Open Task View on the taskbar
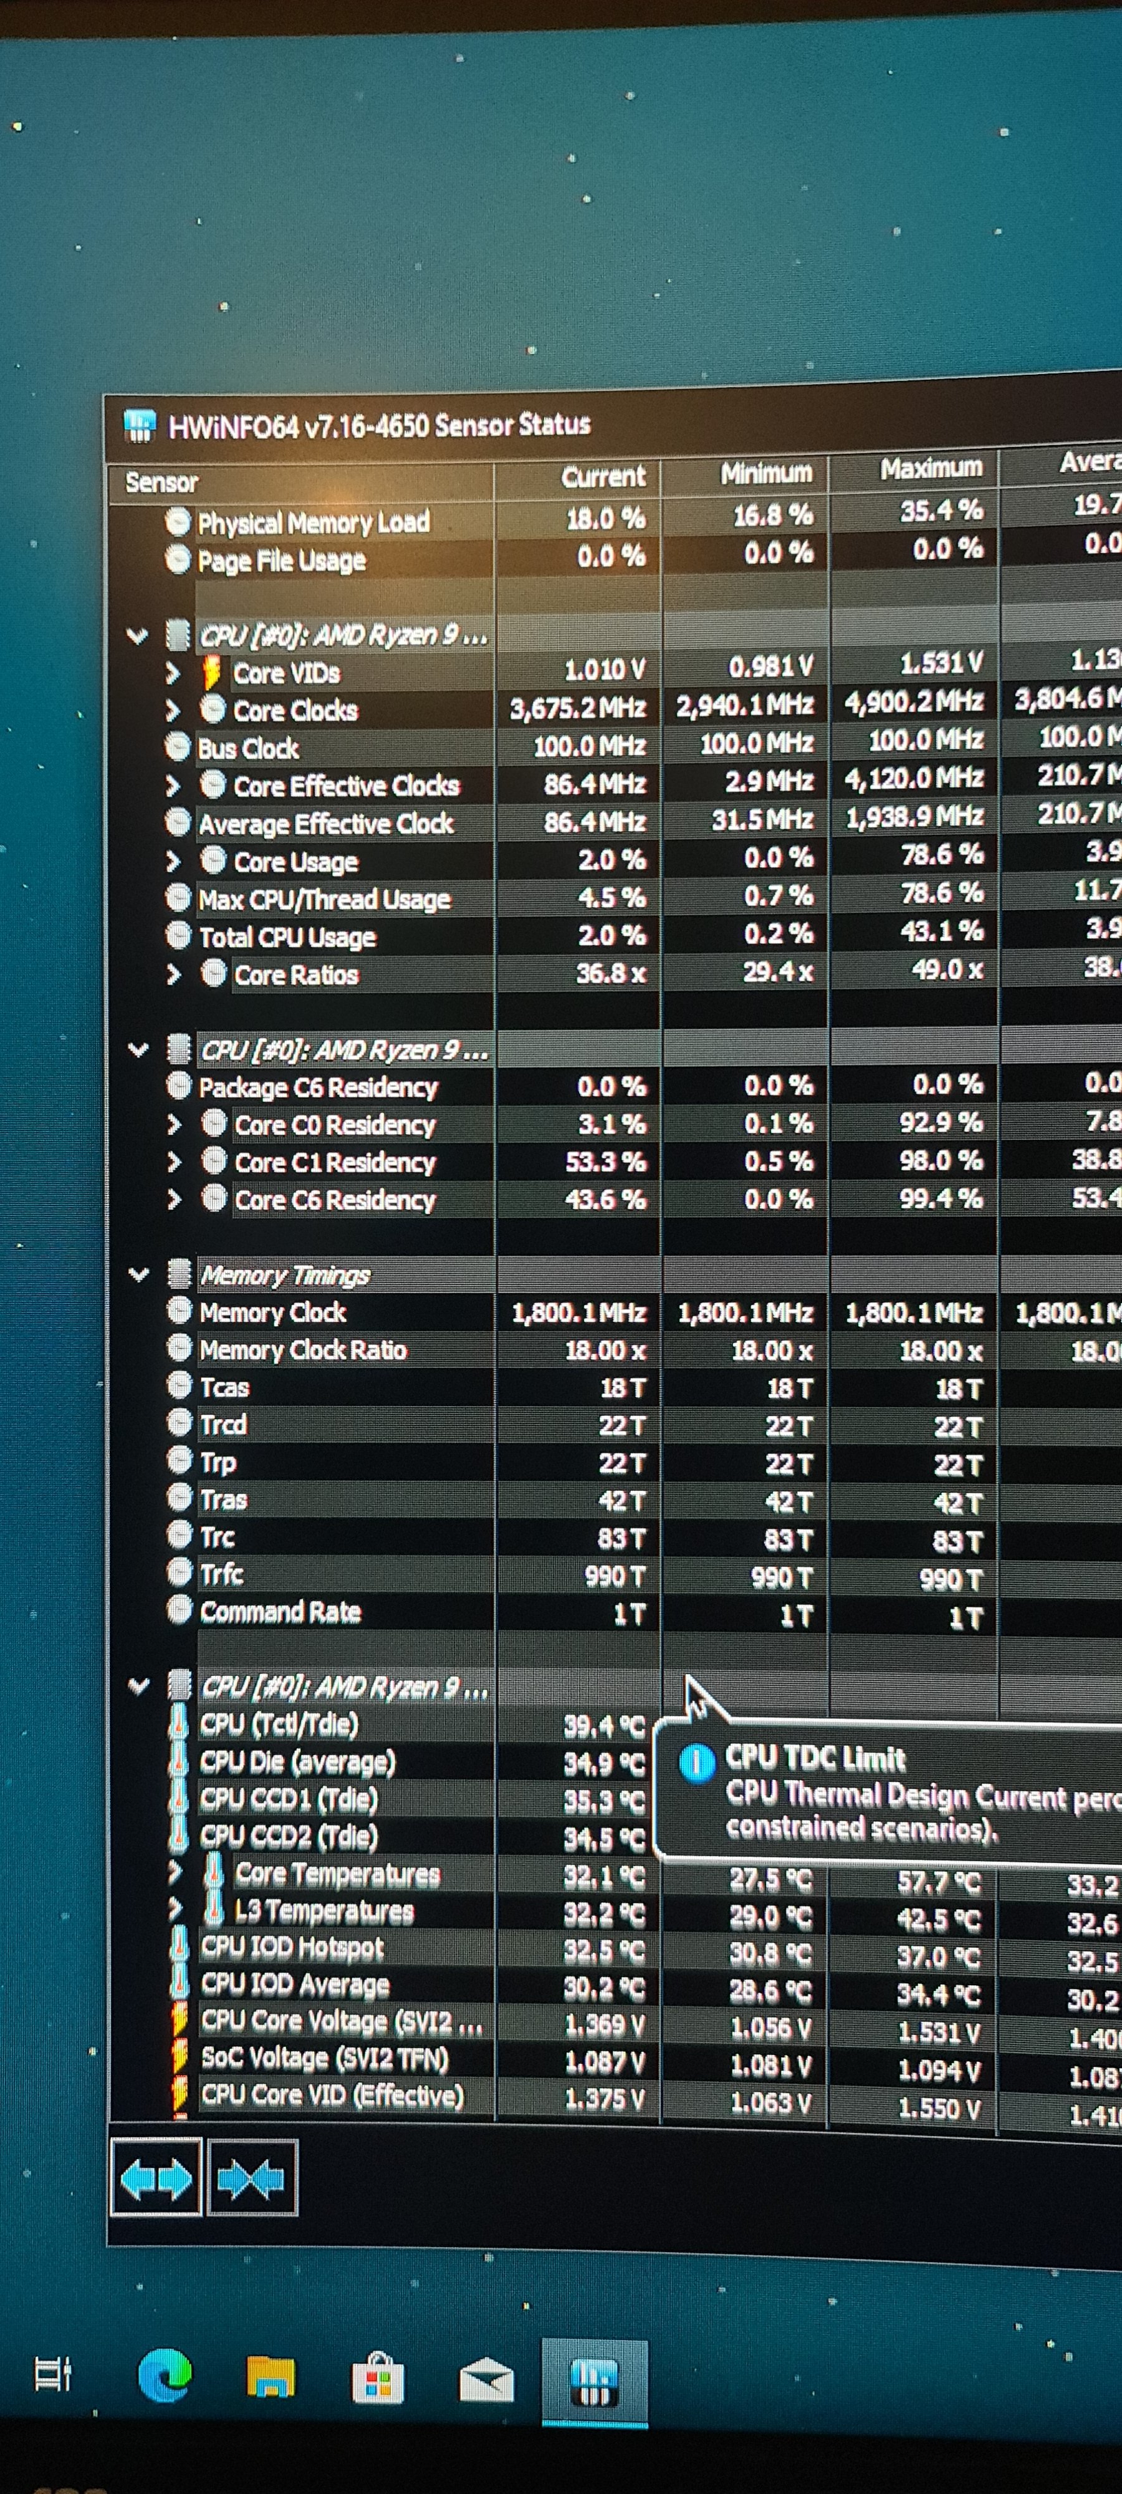This screenshot has width=1122, height=2494. (x=52, y=2373)
